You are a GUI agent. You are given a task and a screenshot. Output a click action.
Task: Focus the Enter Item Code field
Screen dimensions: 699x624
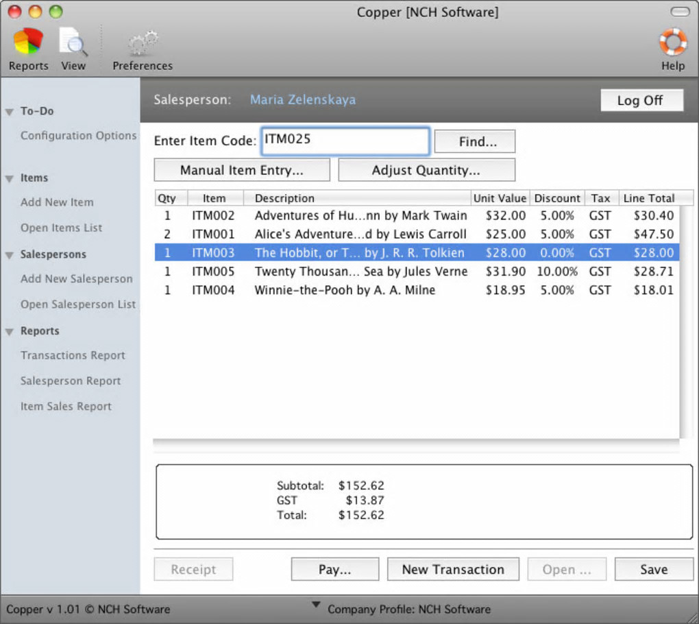(345, 141)
